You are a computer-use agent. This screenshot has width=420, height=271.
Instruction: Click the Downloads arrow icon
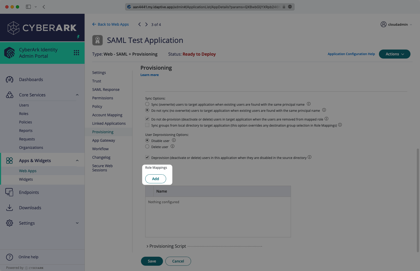coord(10,208)
